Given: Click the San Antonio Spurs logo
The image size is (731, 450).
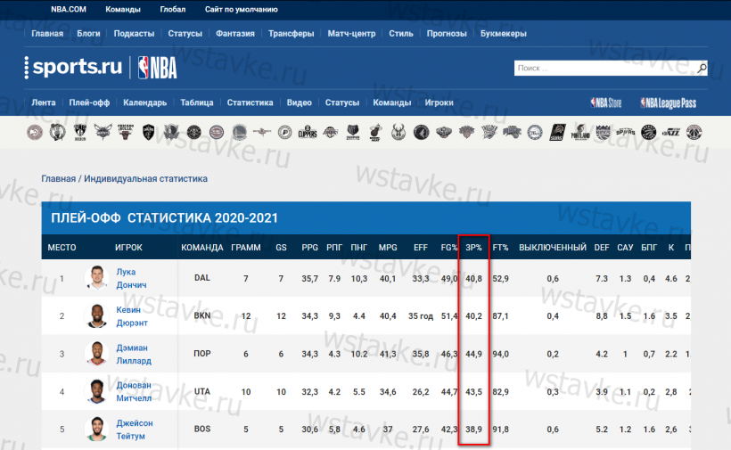Looking at the screenshot, I should [x=626, y=133].
